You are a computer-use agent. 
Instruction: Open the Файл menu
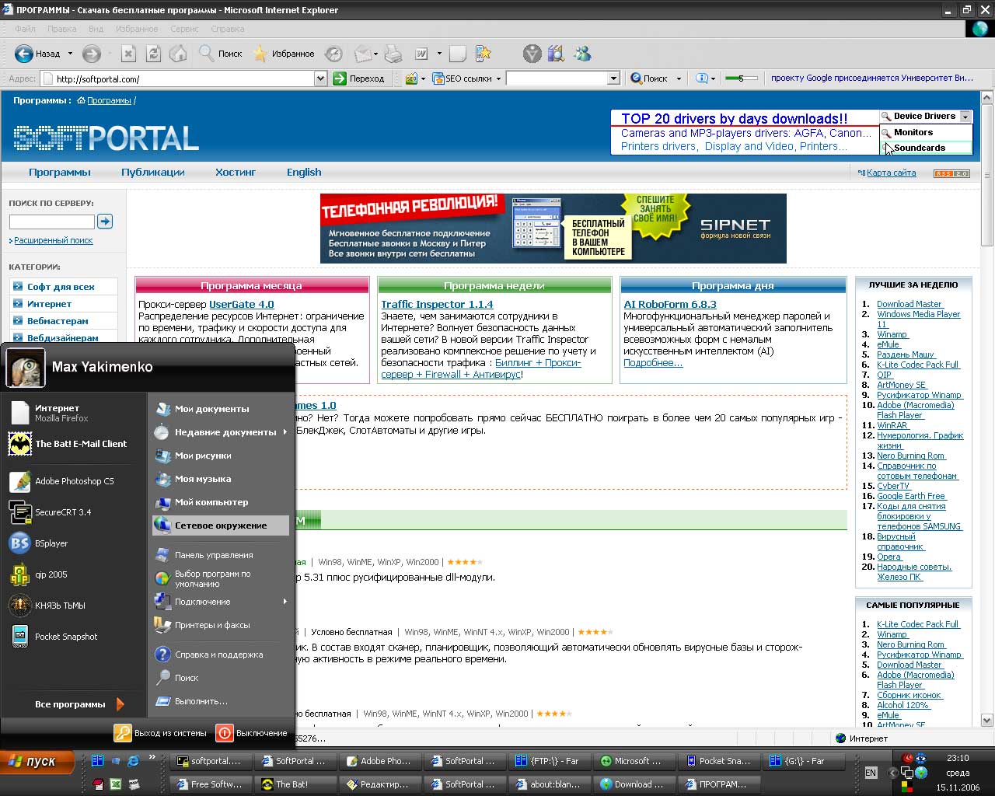pos(25,29)
